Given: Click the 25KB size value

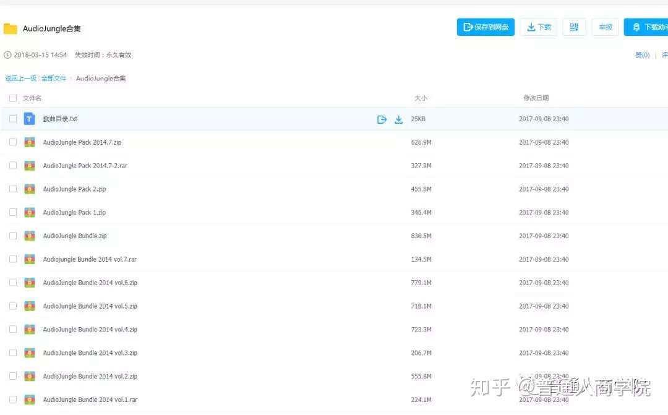Looking at the screenshot, I should pyautogui.click(x=418, y=119).
